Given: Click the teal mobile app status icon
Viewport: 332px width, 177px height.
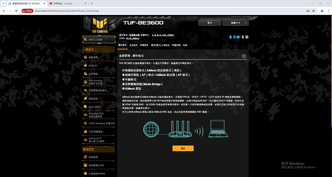Looking at the screenshot, I should coord(231,37).
